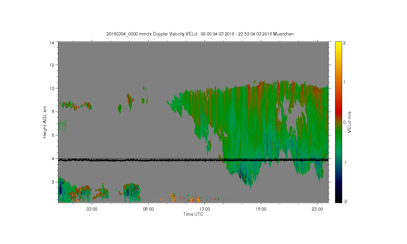Click the filename 20160304_0000.mmclx in the title
Screen dimensions: 407x244
(x=129, y=34)
